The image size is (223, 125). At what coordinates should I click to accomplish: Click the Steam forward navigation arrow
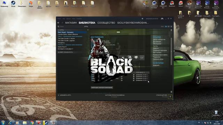(62, 23)
